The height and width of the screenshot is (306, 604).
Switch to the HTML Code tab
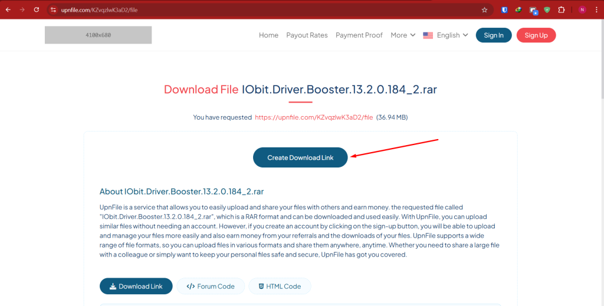point(280,286)
